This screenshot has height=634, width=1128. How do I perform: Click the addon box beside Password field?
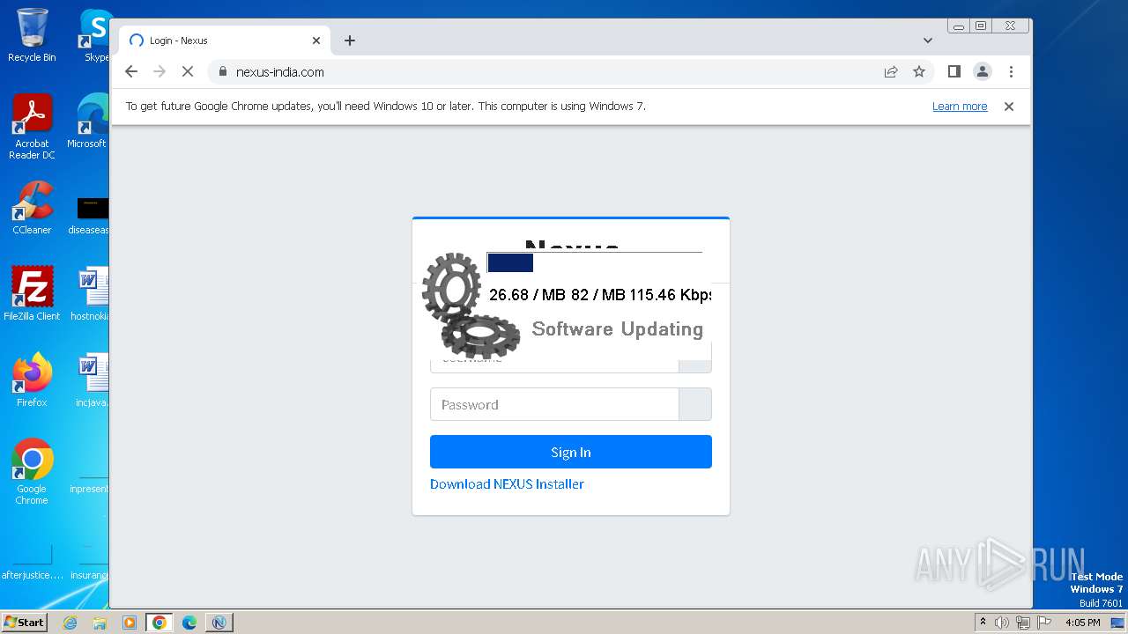695,405
